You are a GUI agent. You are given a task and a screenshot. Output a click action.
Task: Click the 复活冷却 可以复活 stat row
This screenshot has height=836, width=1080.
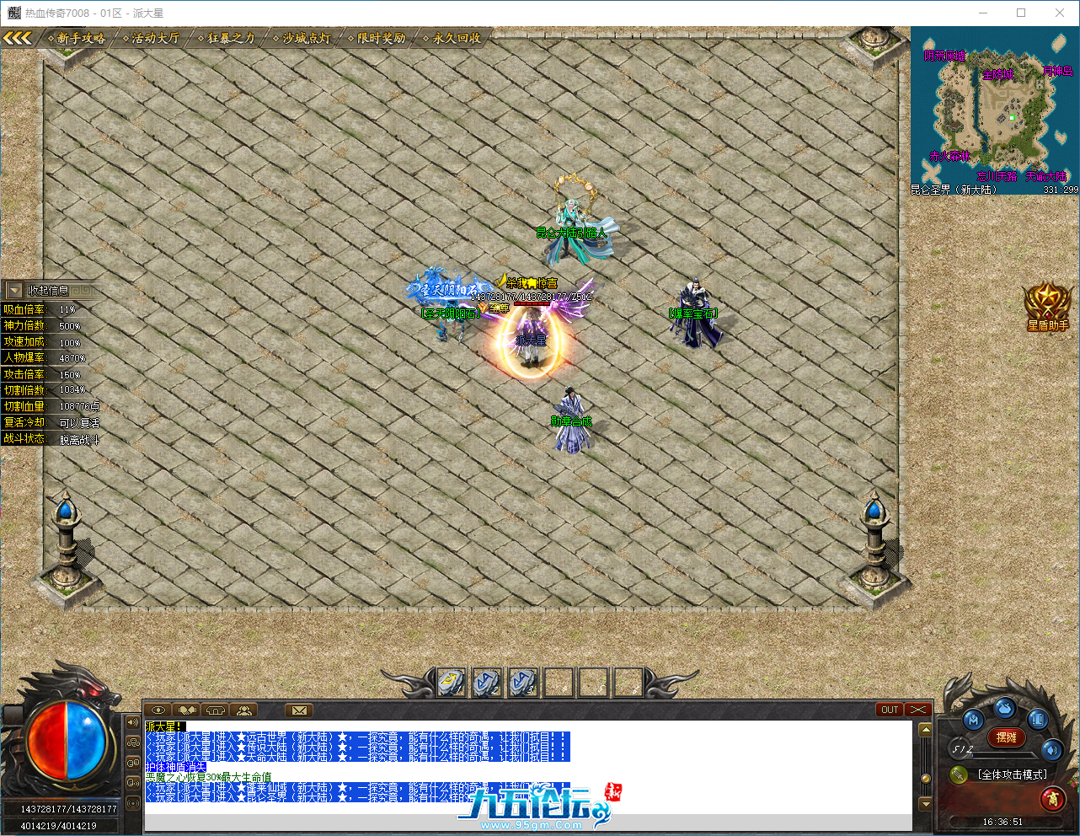(51, 422)
